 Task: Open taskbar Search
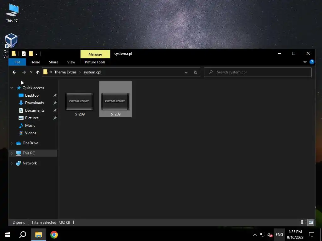click(x=23, y=235)
